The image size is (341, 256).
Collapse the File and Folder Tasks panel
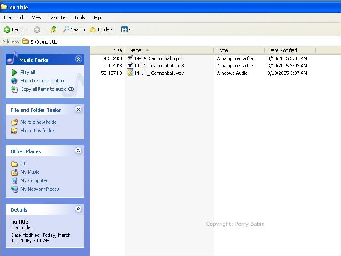click(x=78, y=109)
